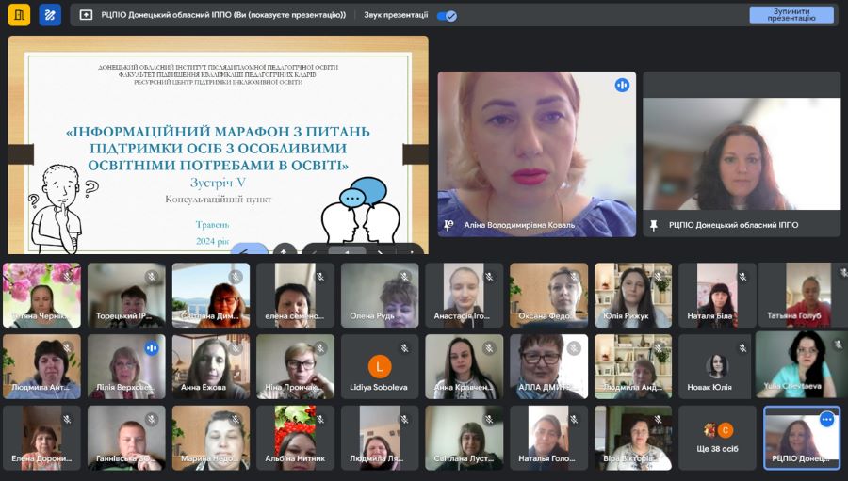Image resolution: width=848 pixels, height=481 pixels.
Task: Open the Ще 38 осіб participants tile
Action: (717, 438)
